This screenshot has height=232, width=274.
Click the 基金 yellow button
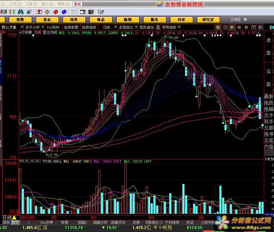(47, 20)
